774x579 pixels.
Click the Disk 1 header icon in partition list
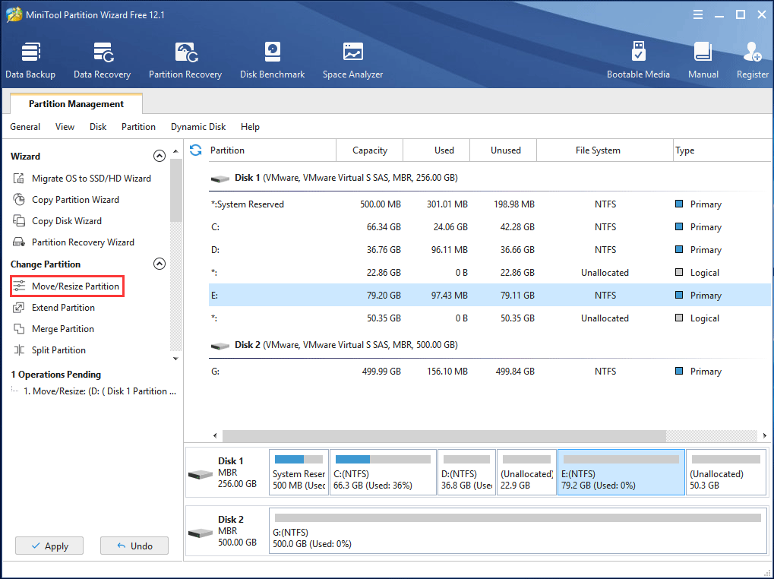(220, 179)
